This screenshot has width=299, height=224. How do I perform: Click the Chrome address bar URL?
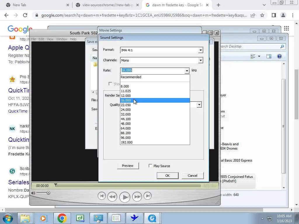click(x=144, y=15)
